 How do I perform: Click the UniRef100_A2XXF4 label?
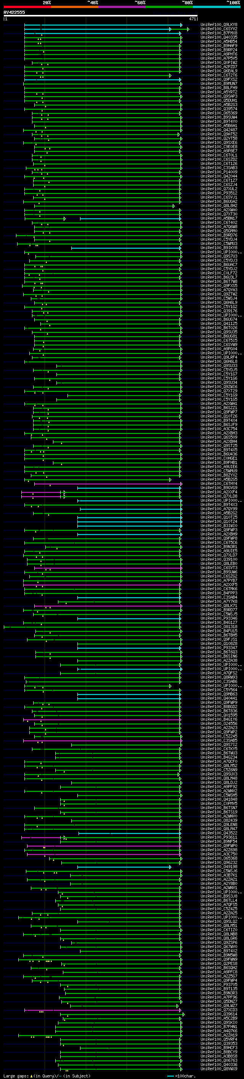pyautogui.click(x=219, y=492)
